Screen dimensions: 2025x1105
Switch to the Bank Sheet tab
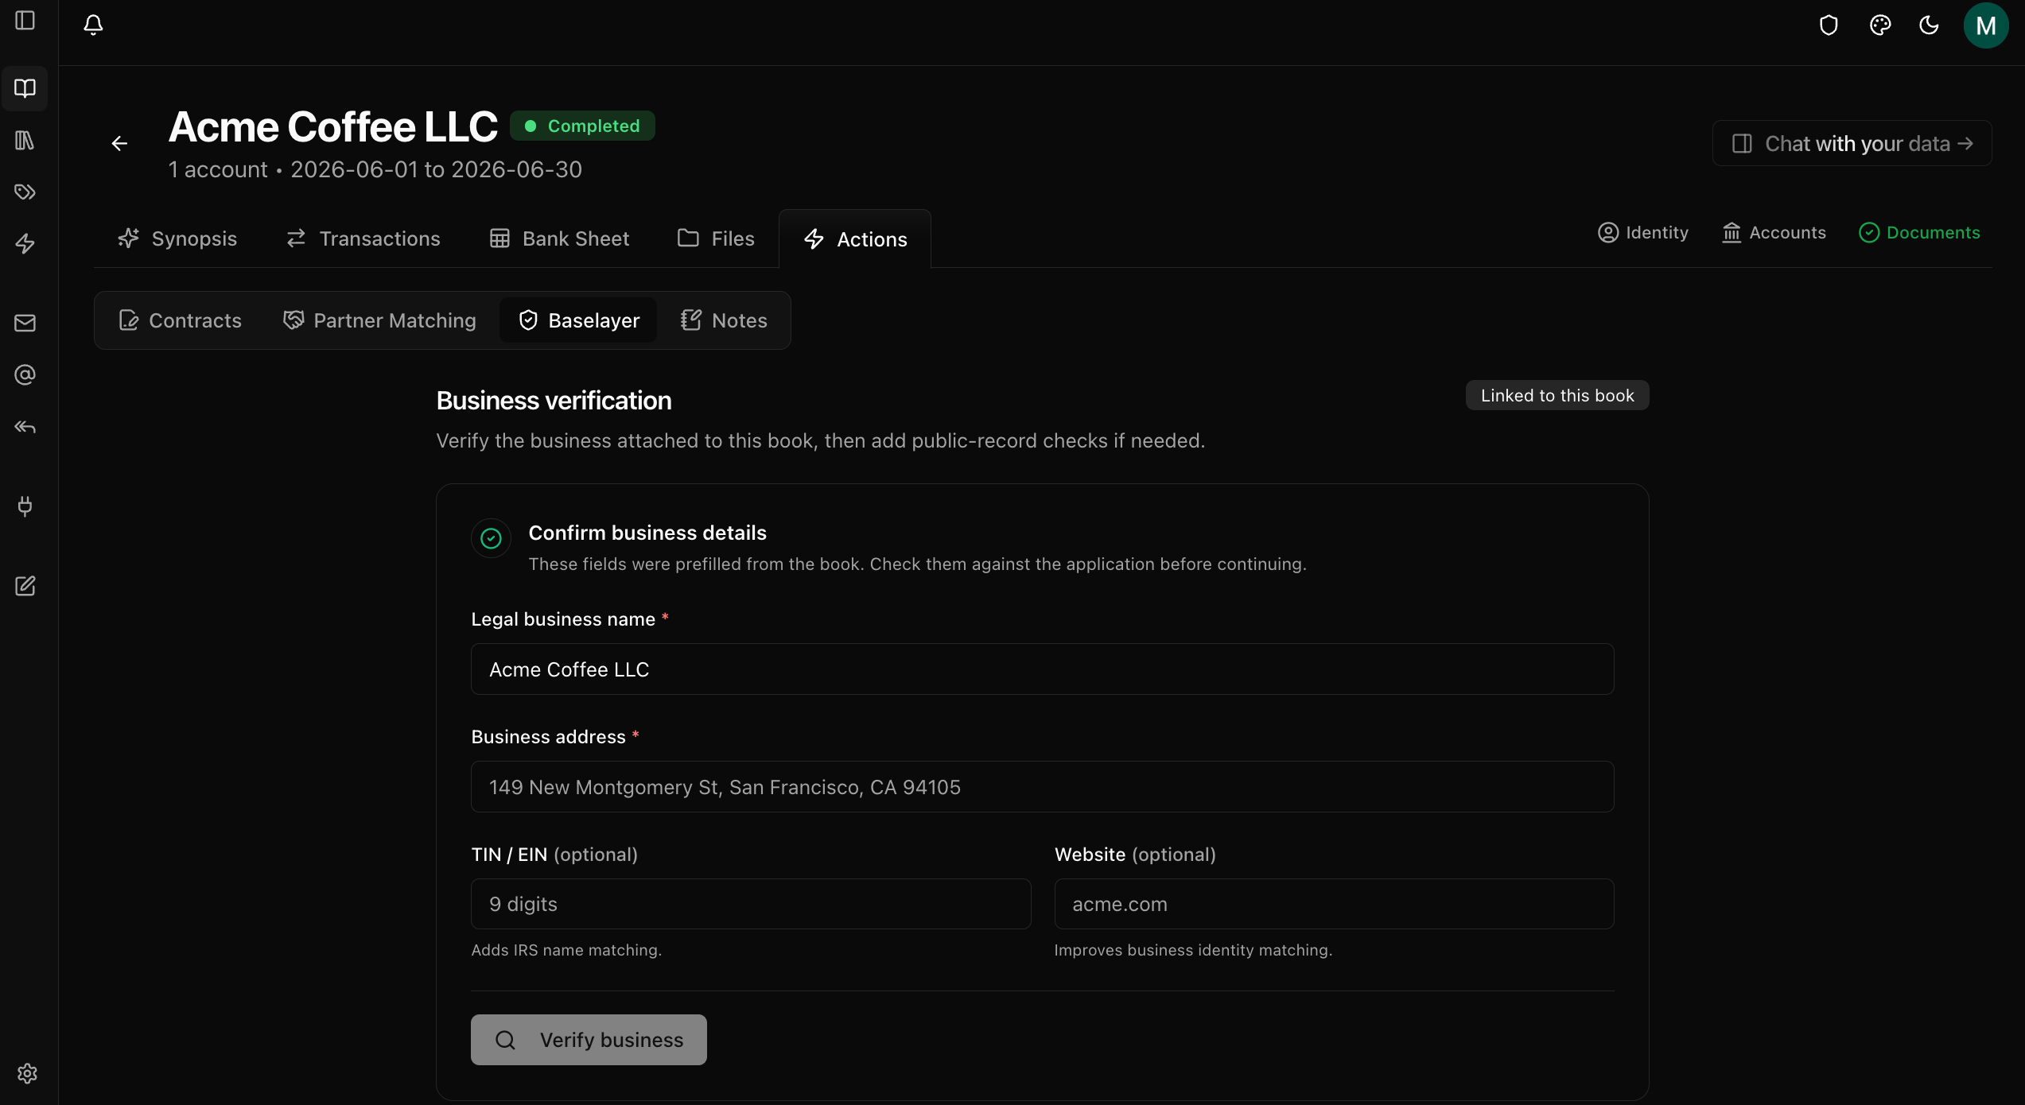[x=559, y=238]
